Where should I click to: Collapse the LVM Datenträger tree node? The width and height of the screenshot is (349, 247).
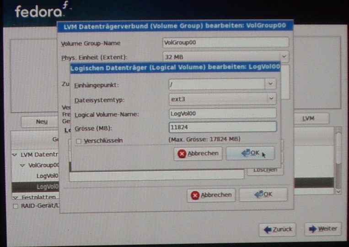(15, 155)
